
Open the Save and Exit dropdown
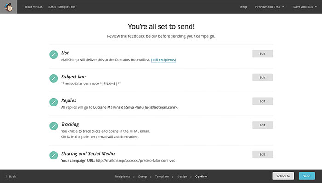pyautogui.click(x=305, y=7)
